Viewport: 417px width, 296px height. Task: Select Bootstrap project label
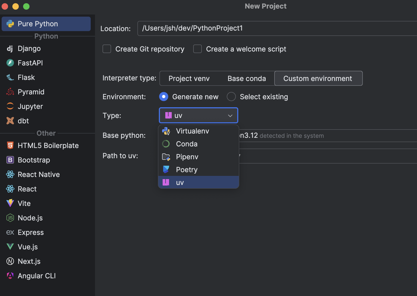pyautogui.click(x=34, y=160)
